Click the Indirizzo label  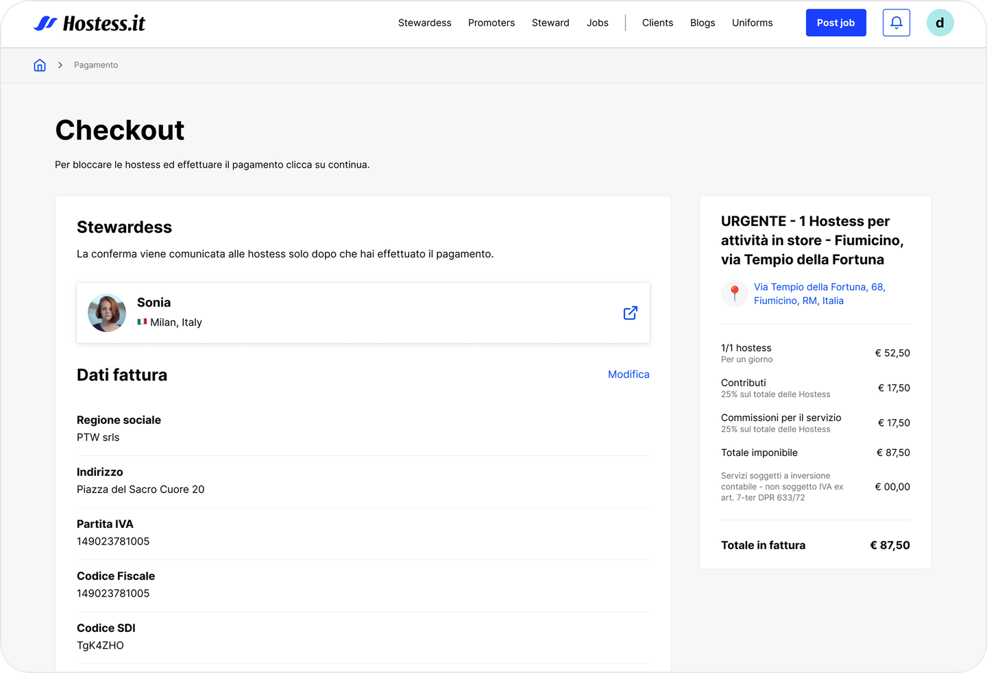click(100, 472)
